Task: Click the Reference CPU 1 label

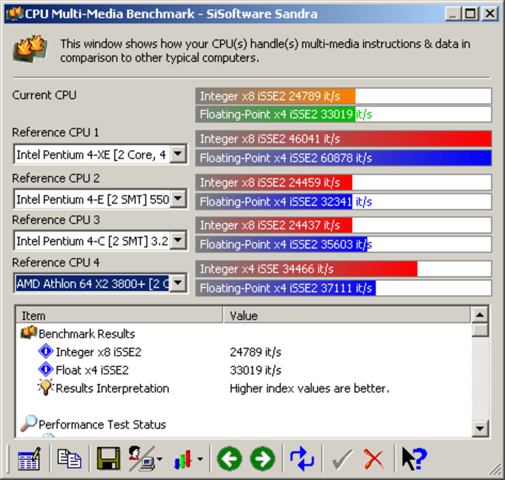Action: point(55,132)
